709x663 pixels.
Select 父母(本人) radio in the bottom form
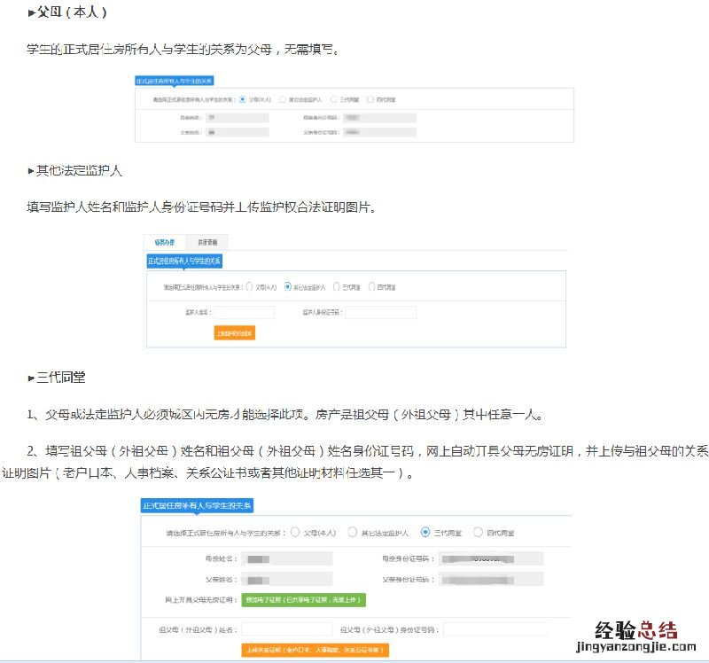[295, 533]
